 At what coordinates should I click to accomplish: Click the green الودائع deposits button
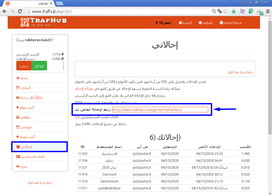(x=39, y=66)
